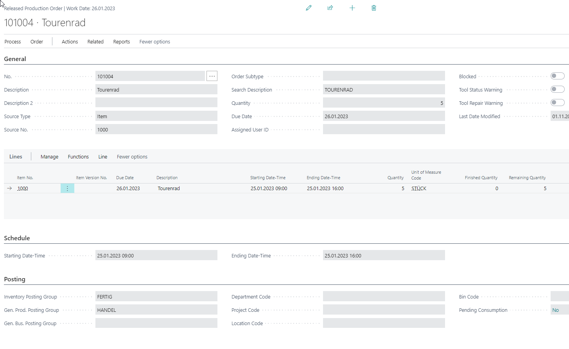The image size is (569, 349).
Task: Open the No. field lookup ellipsis button
Action: (x=212, y=76)
